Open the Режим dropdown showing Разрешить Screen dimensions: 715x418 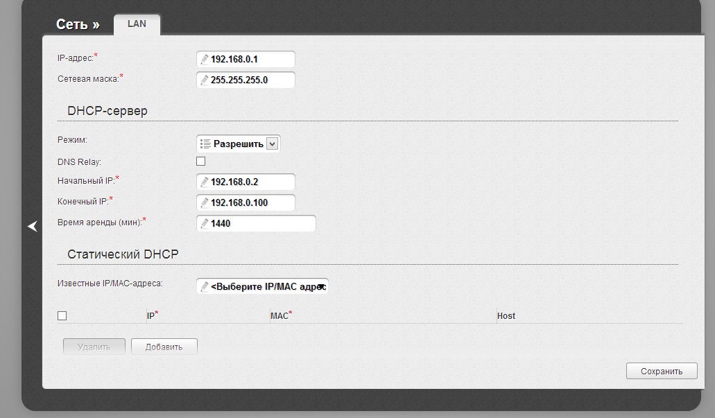(x=239, y=143)
